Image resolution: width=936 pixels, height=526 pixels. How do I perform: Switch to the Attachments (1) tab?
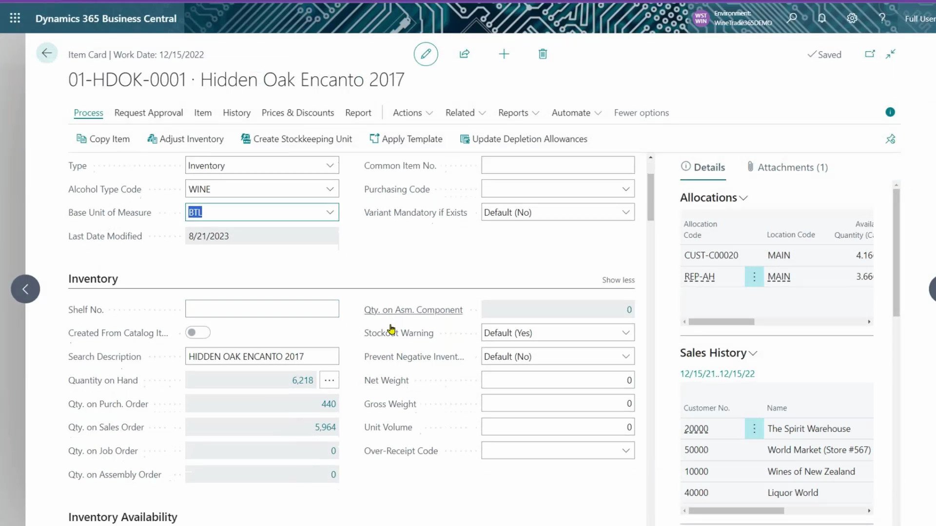(787, 168)
